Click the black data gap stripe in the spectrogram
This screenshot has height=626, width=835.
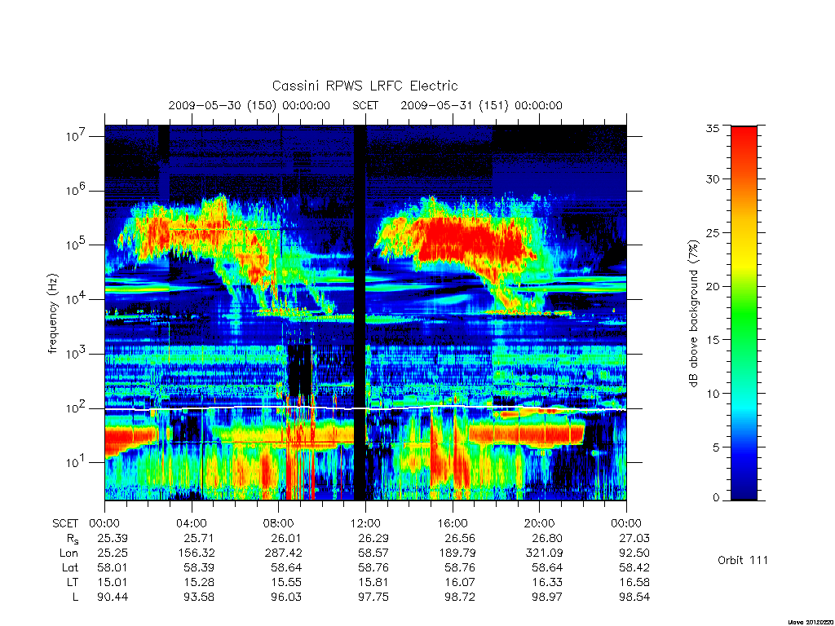[x=360, y=313]
